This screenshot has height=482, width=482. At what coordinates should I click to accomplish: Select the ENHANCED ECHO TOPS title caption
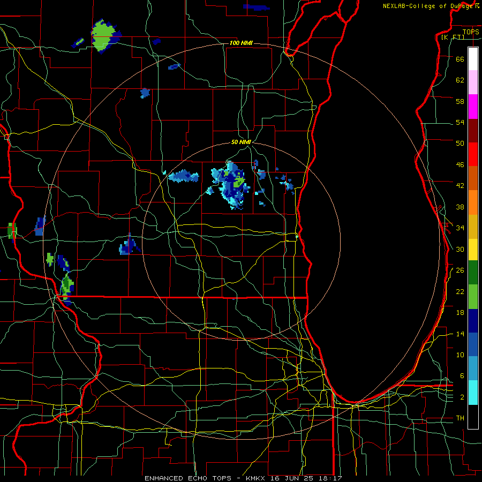pyautogui.click(x=243, y=478)
